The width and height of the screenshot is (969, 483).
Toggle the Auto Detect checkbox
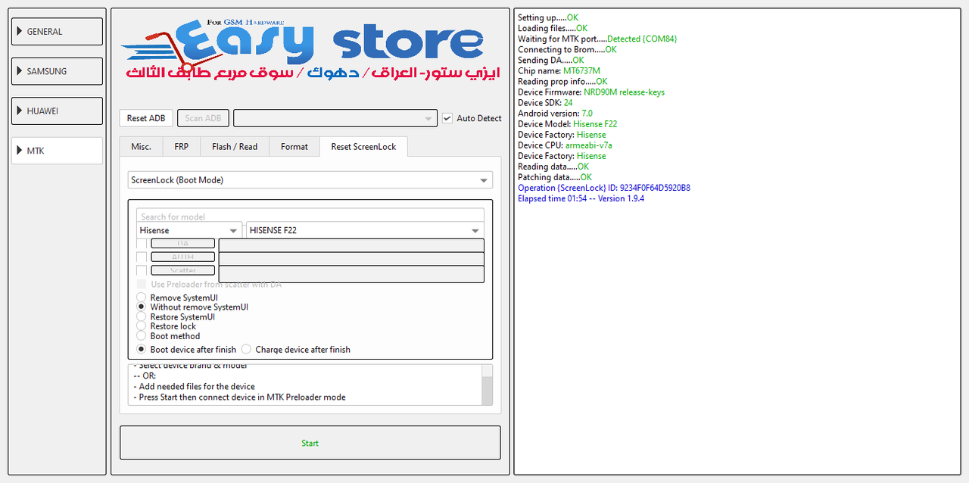tap(447, 118)
